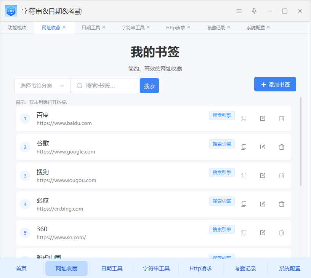Edit the 百度 bookmark

262,118
